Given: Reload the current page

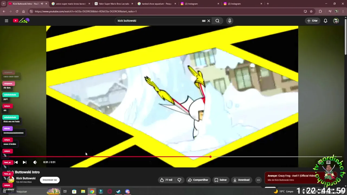Looking at the screenshot, I should [17, 11].
